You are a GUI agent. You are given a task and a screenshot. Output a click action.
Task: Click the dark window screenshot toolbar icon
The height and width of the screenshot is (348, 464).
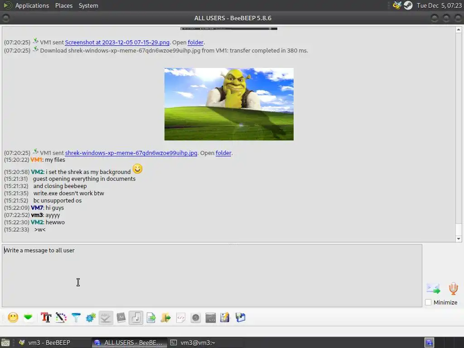[x=210, y=318]
